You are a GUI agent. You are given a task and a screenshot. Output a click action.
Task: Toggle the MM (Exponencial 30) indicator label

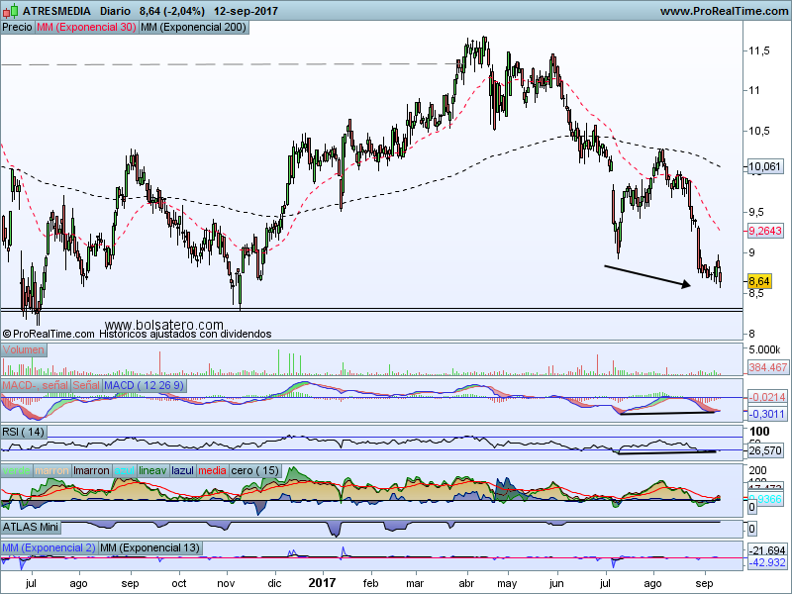point(86,27)
